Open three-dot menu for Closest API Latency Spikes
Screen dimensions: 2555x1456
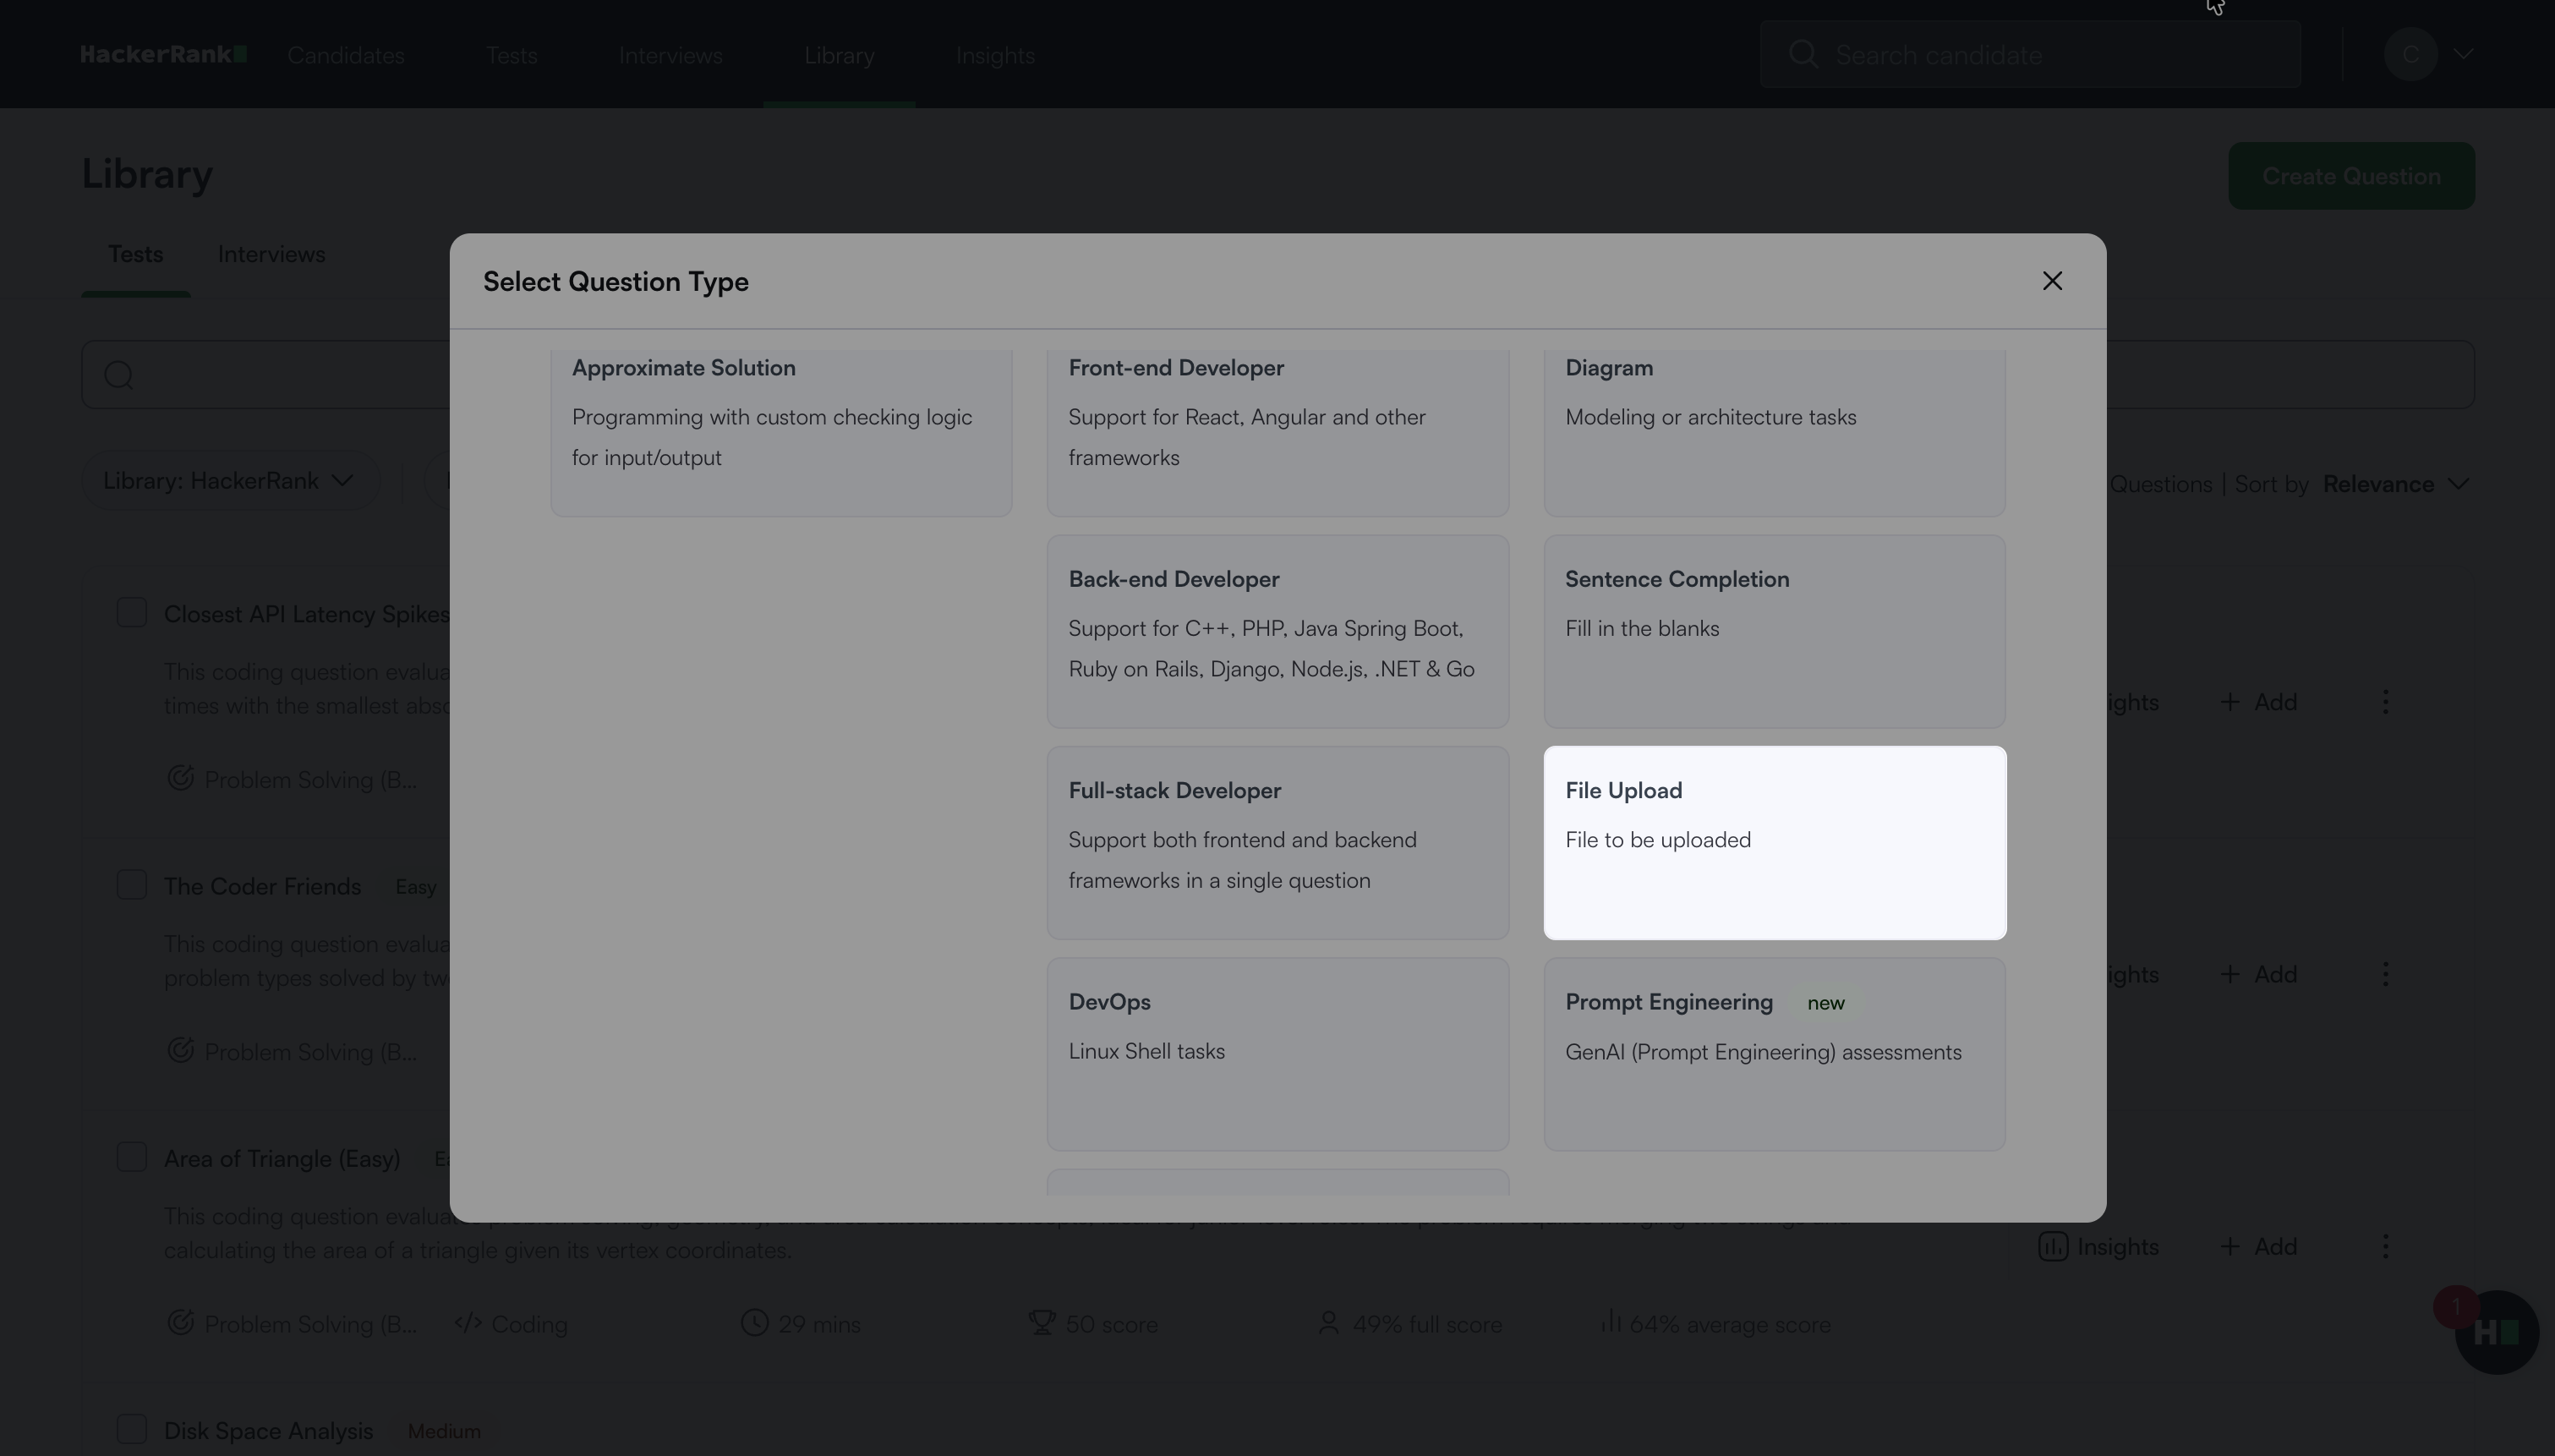coord(2385,702)
